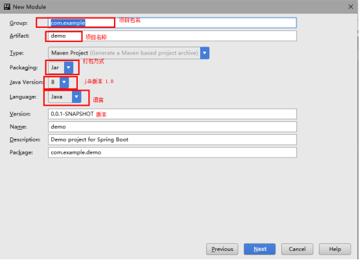The width and height of the screenshot is (359, 260).
Task: Click the Group input field
Action: [172, 23]
